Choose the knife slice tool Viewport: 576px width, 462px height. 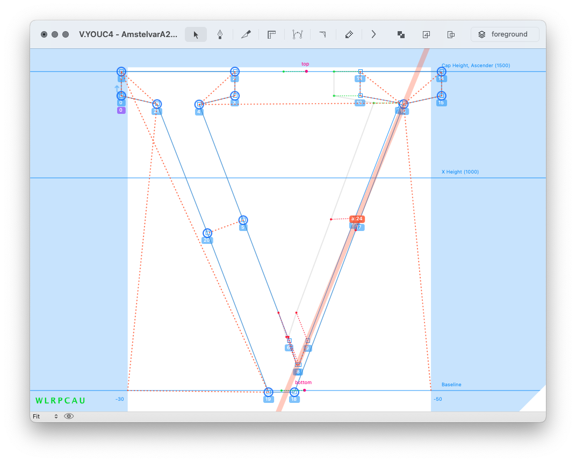[246, 34]
